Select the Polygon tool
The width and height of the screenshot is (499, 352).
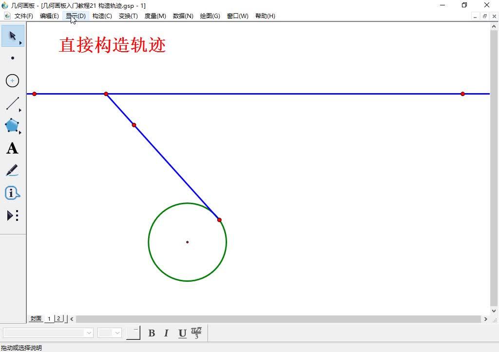point(12,125)
